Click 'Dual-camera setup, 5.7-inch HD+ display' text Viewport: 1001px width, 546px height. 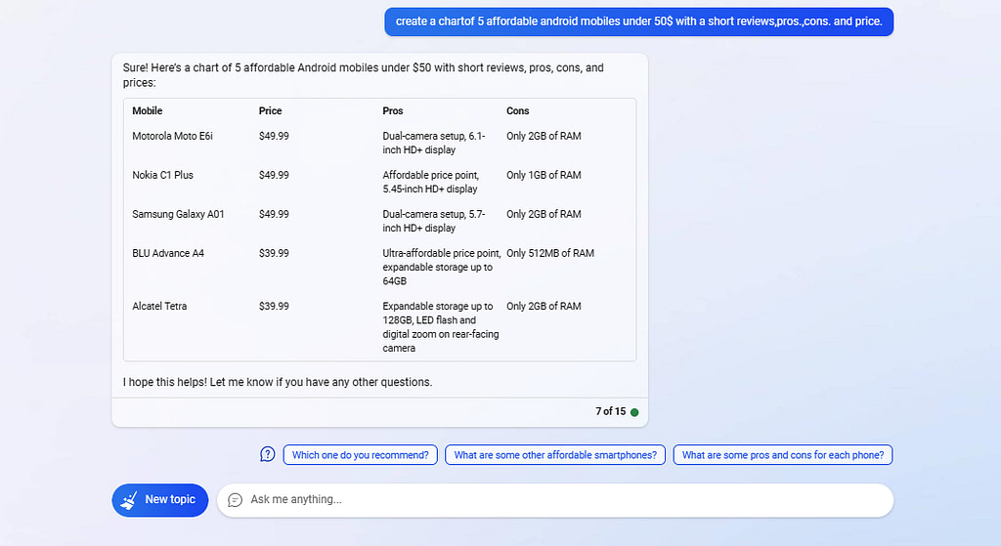click(x=434, y=221)
